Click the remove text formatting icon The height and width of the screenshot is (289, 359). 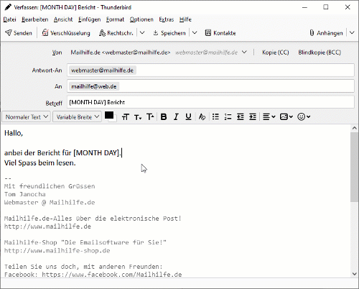202,117
